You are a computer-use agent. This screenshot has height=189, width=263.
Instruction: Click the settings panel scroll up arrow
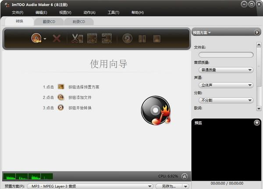click(259, 45)
